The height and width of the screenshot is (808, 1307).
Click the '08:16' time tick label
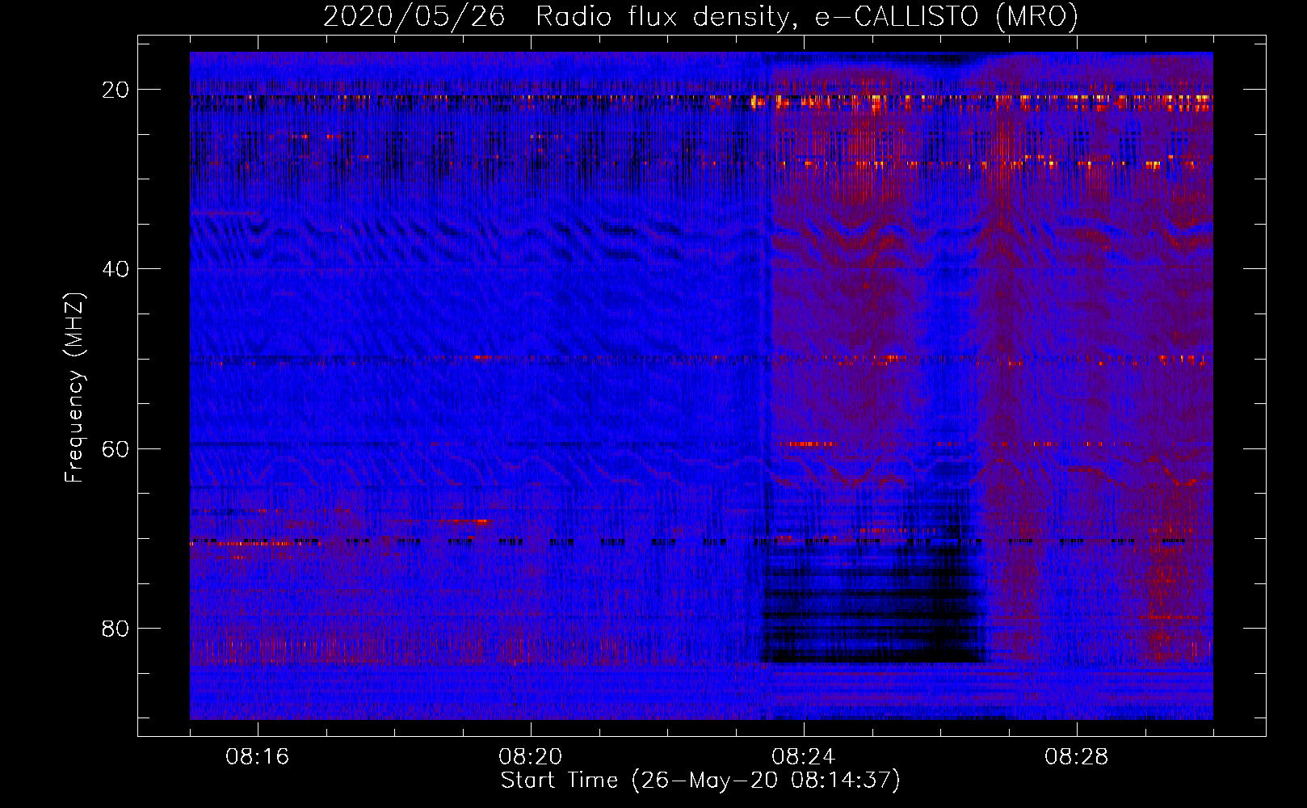coord(258,756)
